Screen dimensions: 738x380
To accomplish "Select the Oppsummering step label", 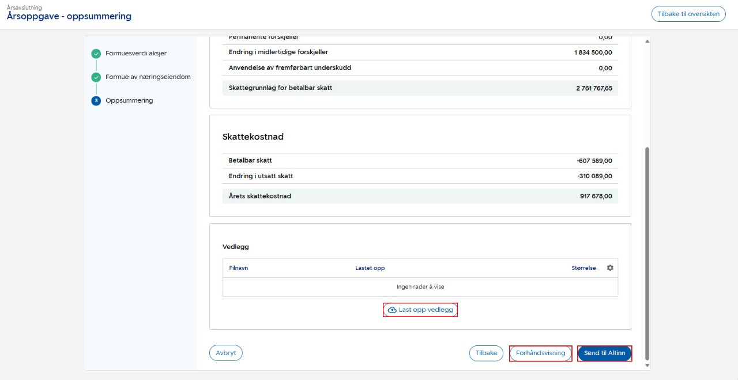I will [x=129, y=100].
